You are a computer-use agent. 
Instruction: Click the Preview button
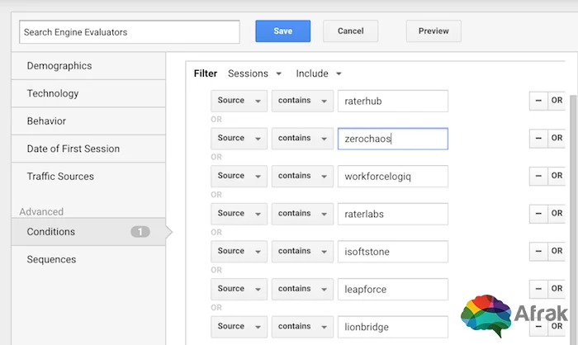coord(433,31)
